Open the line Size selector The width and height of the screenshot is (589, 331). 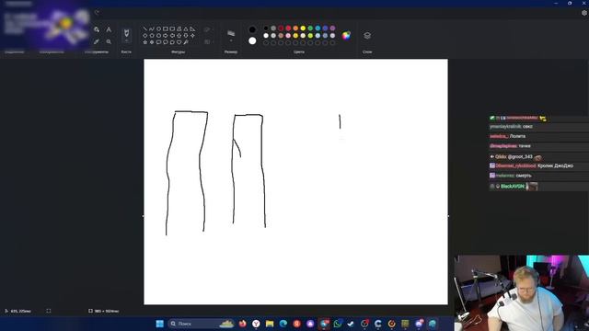click(231, 35)
